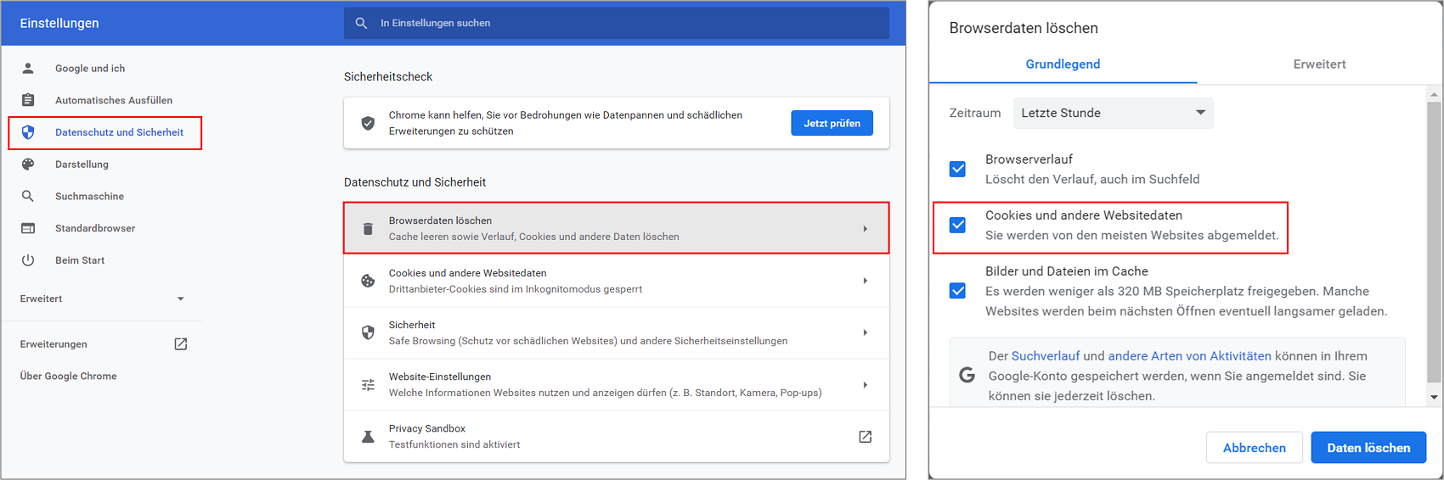Screen dimensions: 1444x480
Task: Uncheck Cookies und andere Websitedaten checkbox in dialog
Action: click(x=957, y=225)
